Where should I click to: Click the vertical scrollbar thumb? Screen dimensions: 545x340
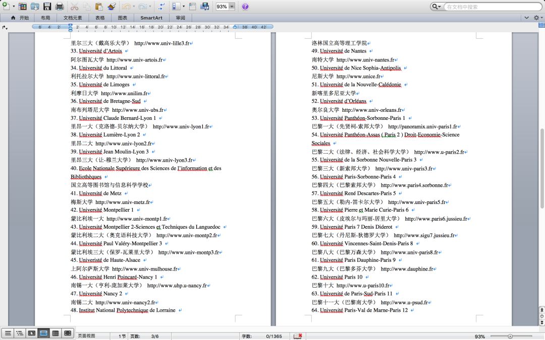pos(542,168)
